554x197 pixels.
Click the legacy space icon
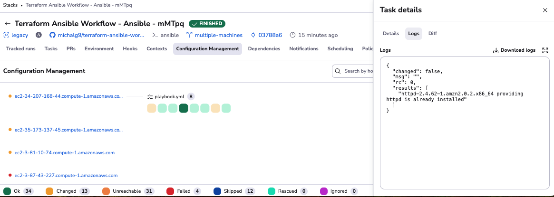(6, 35)
